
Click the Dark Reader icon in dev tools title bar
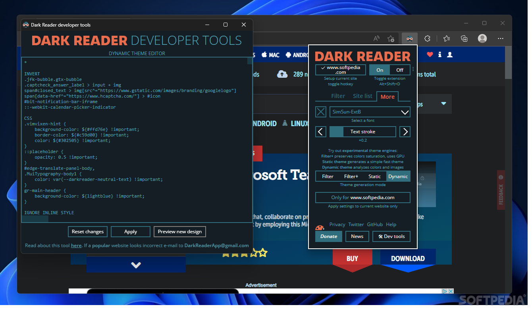tap(26, 25)
